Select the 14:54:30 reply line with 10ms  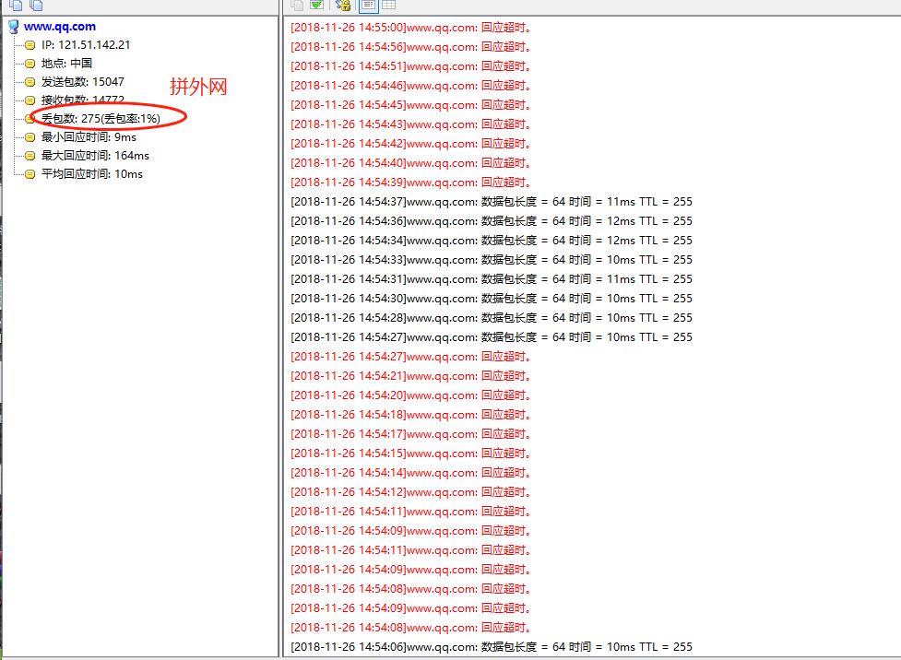(x=492, y=299)
